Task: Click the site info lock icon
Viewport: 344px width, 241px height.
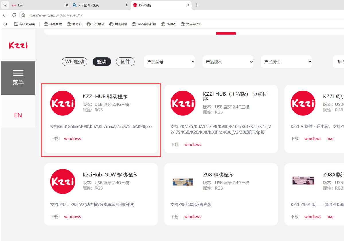Action: (x=23, y=15)
